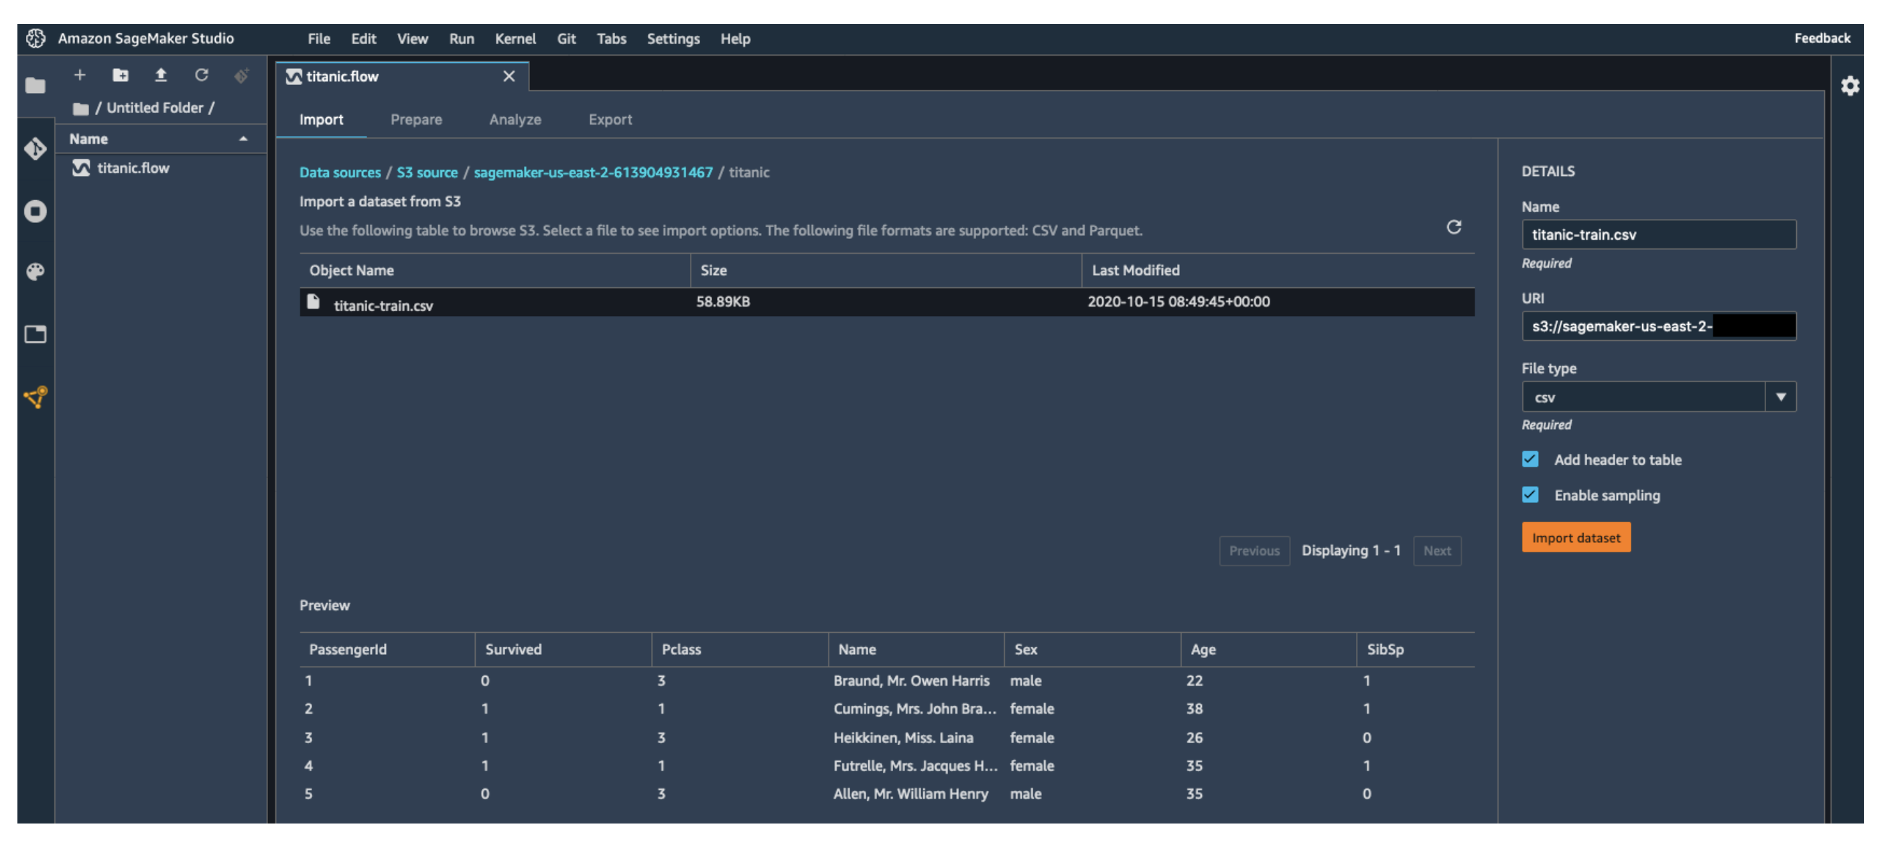Uncheck Add header to table
The image size is (1892, 861).
pyautogui.click(x=1530, y=459)
